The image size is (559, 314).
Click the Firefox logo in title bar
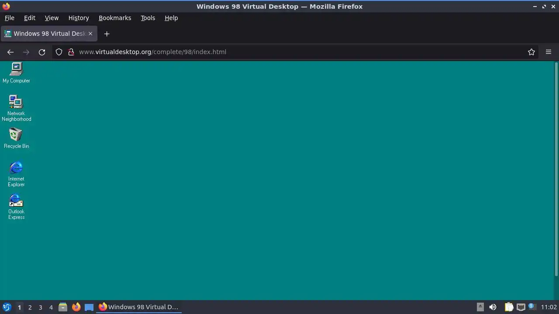coord(6,7)
